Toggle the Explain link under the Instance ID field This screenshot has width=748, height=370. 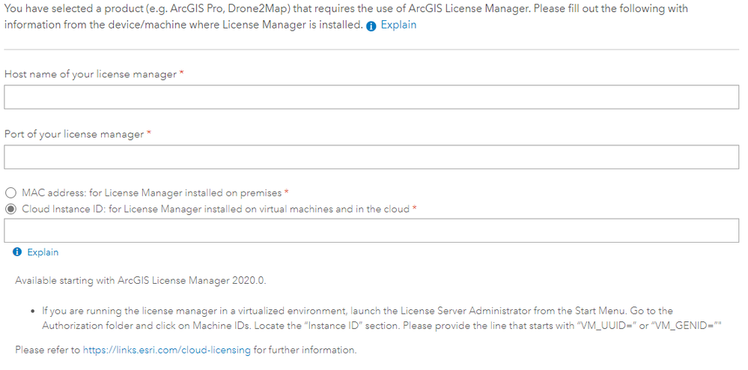[43, 252]
